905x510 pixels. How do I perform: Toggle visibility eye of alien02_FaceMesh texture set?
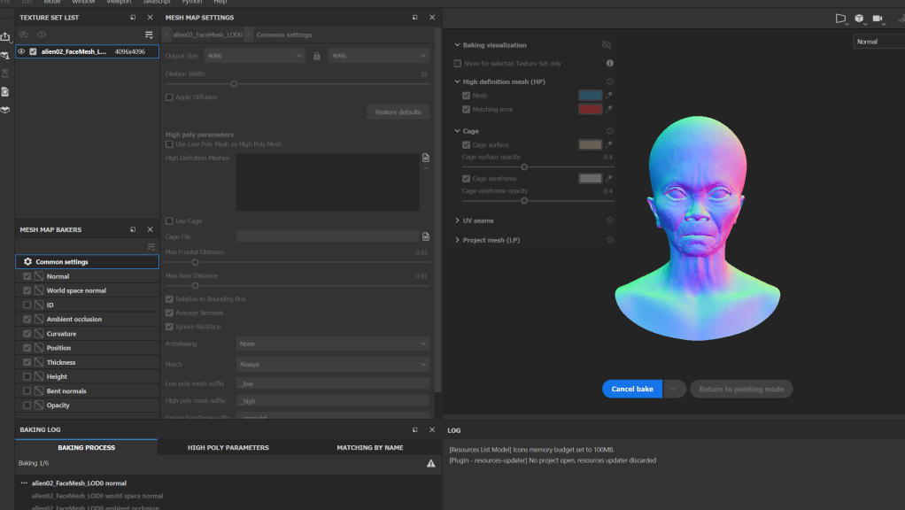tap(22, 51)
